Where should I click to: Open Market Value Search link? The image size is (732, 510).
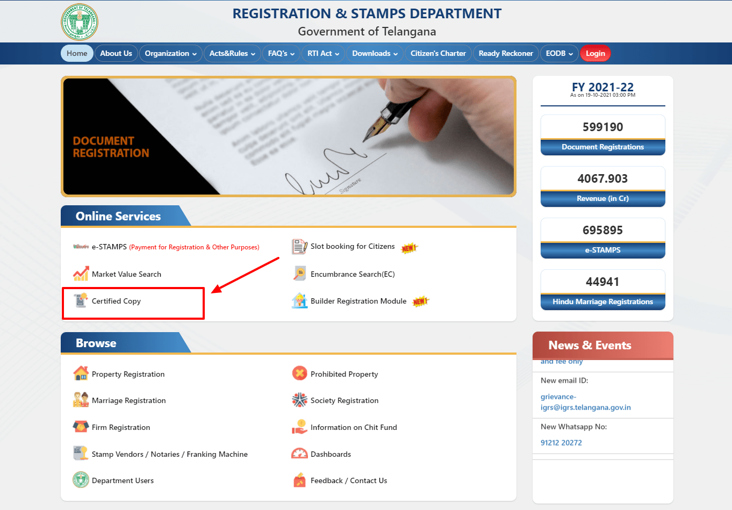pyautogui.click(x=126, y=274)
